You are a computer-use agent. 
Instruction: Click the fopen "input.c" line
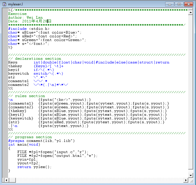[53, 152]
